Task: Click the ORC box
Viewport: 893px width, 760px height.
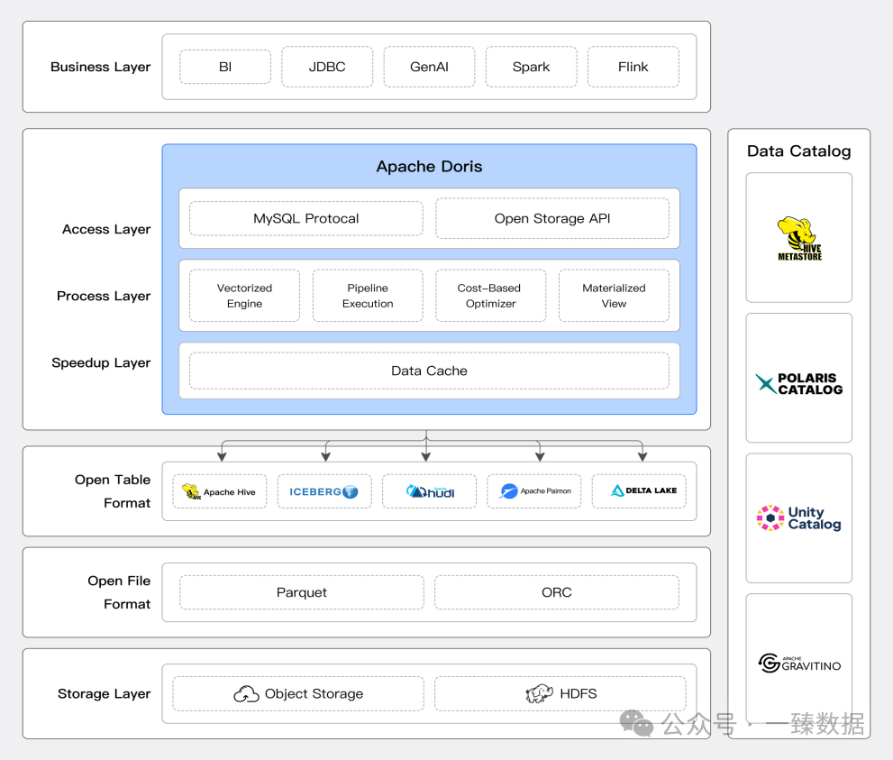Action: [x=556, y=592]
